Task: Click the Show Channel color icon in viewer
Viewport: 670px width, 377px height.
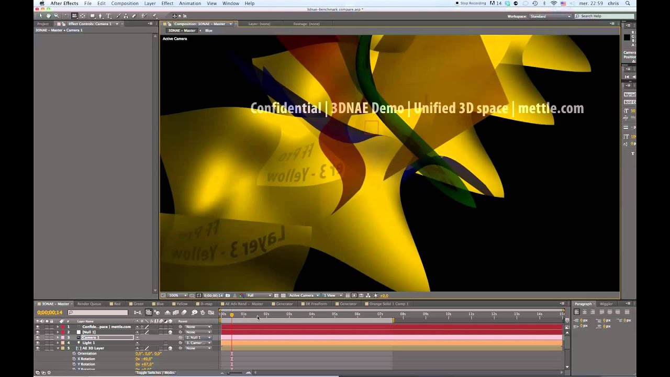Action: [x=242, y=295]
